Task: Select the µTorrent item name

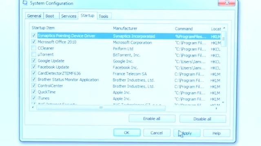Action: point(45,55)
